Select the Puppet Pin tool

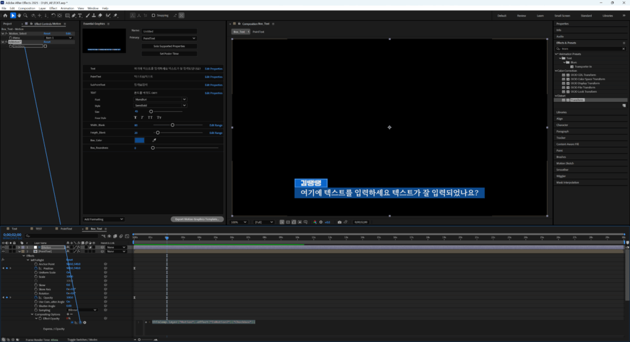[x=116, y=15]
